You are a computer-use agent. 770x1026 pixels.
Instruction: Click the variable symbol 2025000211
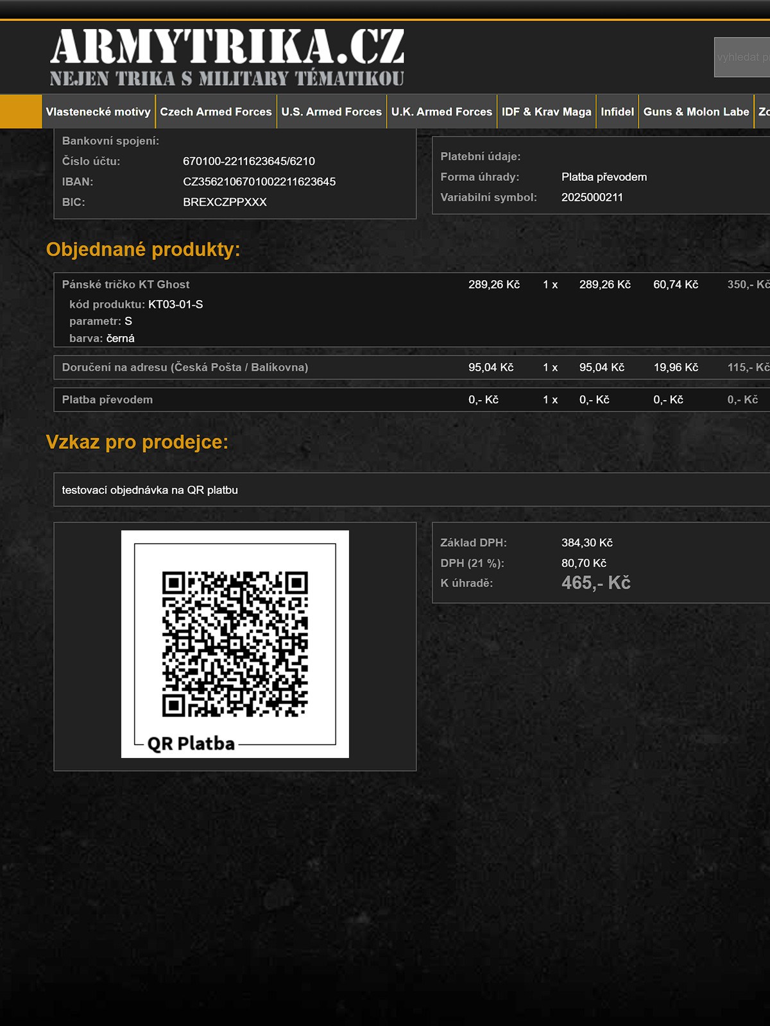click(x=592, y=198)
